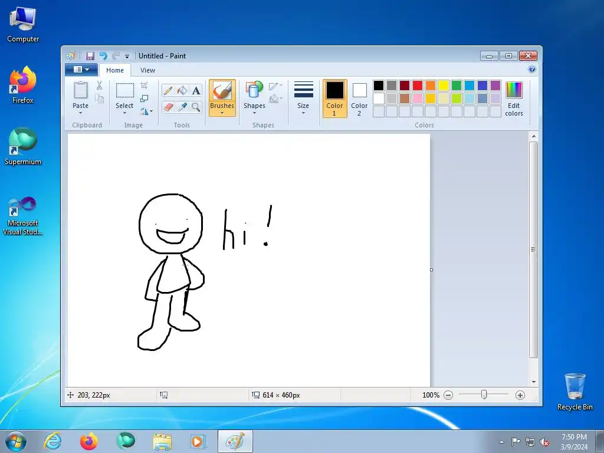Open the Rotate or flip dropdown
Viewport: 604px width, 453px height.
pyautogui.click(x=146, y=111)
